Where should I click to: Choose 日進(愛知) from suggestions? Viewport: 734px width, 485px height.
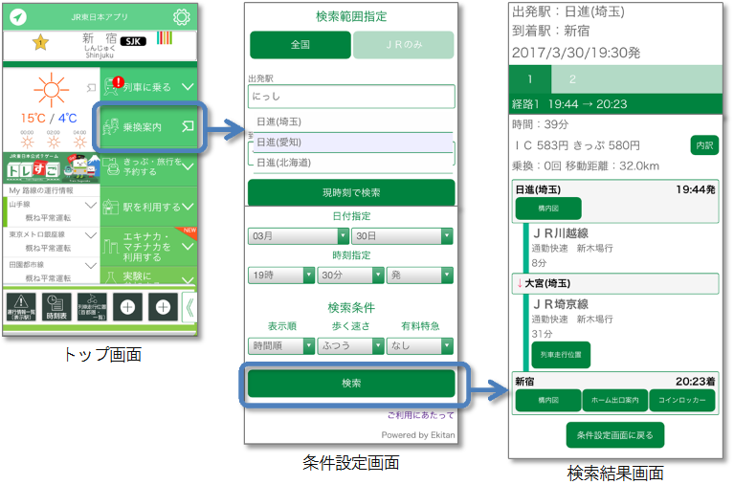(353, 143)
